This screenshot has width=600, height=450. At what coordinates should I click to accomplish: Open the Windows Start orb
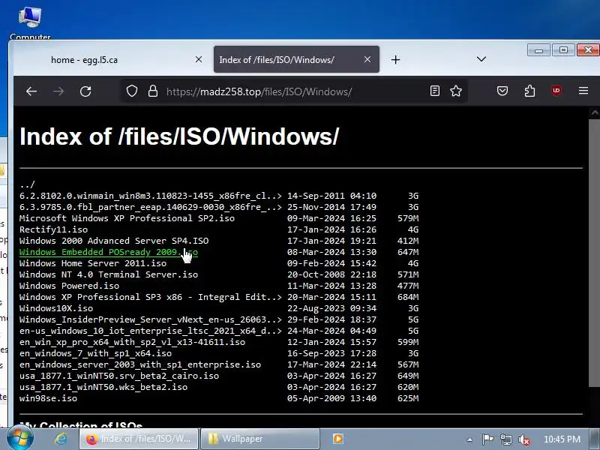(20, 439)
